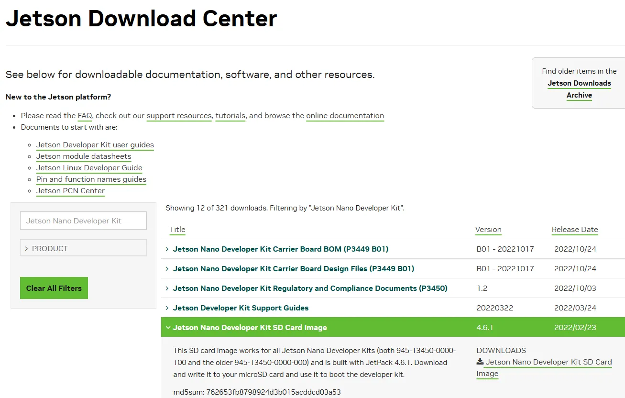This screenshot has width=625, height=398.
Task: Click version 1.2 in the Regulatory row
Action: (482, 288)
